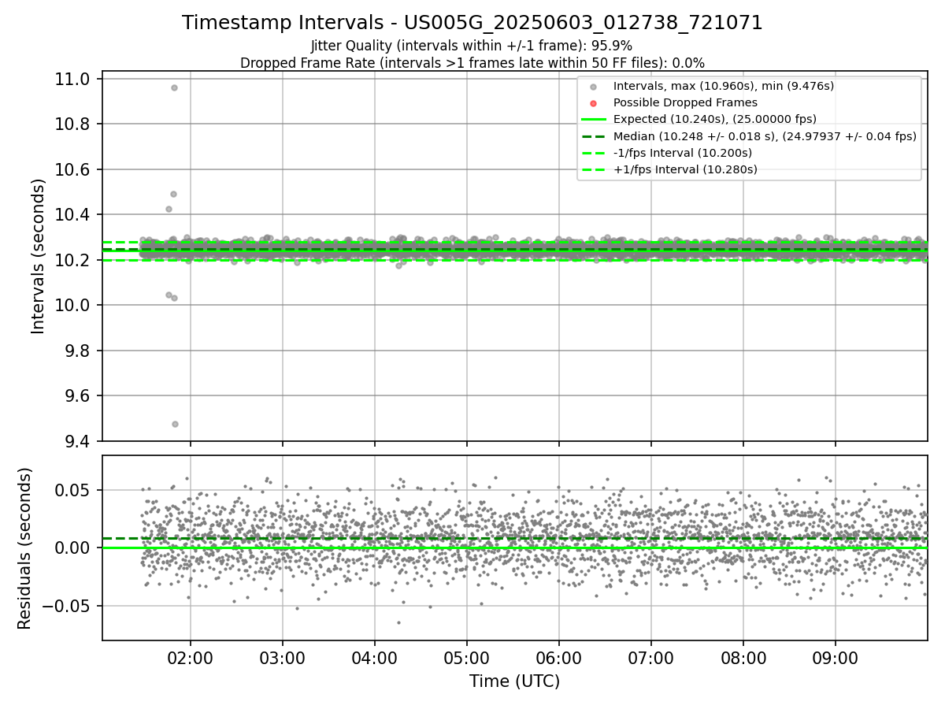Click legend entry 'Intervals, max (10.960s), min (9.476s)'
This screenshot has width=945, height=709.
[x=723, y=86]
